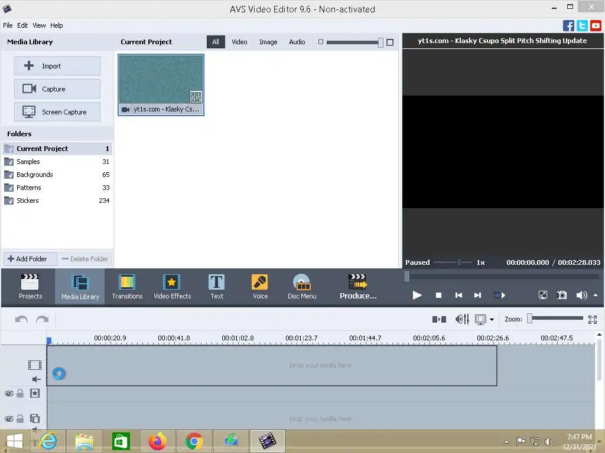Viewport: 605px width, 453px height.
Task: Open the Media Library section
Action: click(80, 287)
